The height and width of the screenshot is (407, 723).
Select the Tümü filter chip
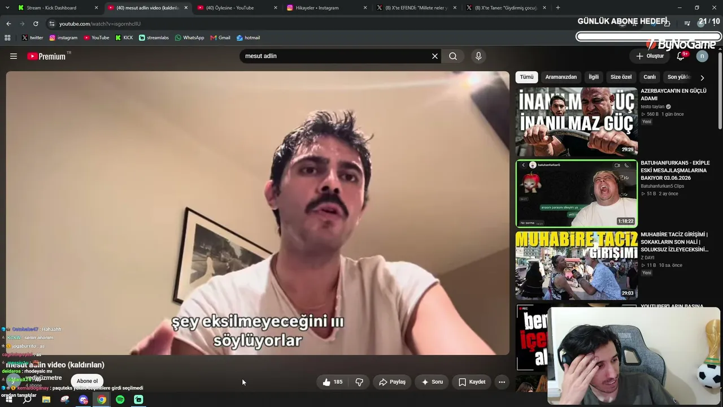(526, 77)
